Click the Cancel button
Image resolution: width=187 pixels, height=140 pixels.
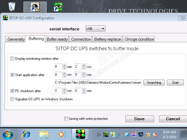tap(173, 119)
